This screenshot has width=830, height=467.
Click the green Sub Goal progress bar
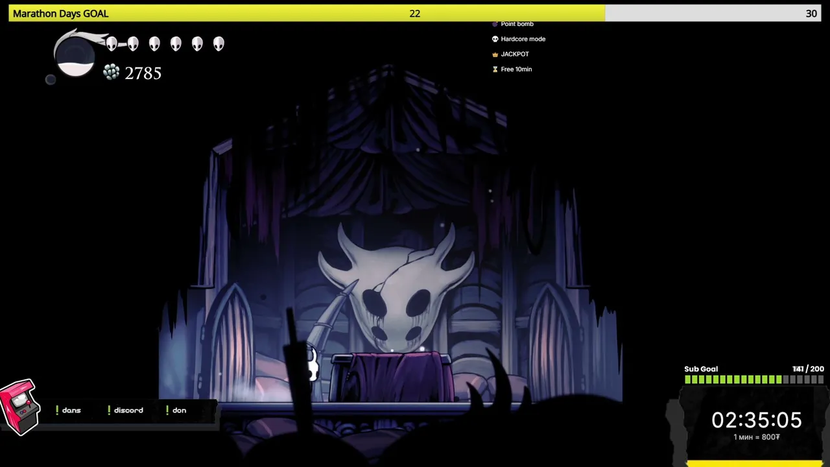coord(754,380)
